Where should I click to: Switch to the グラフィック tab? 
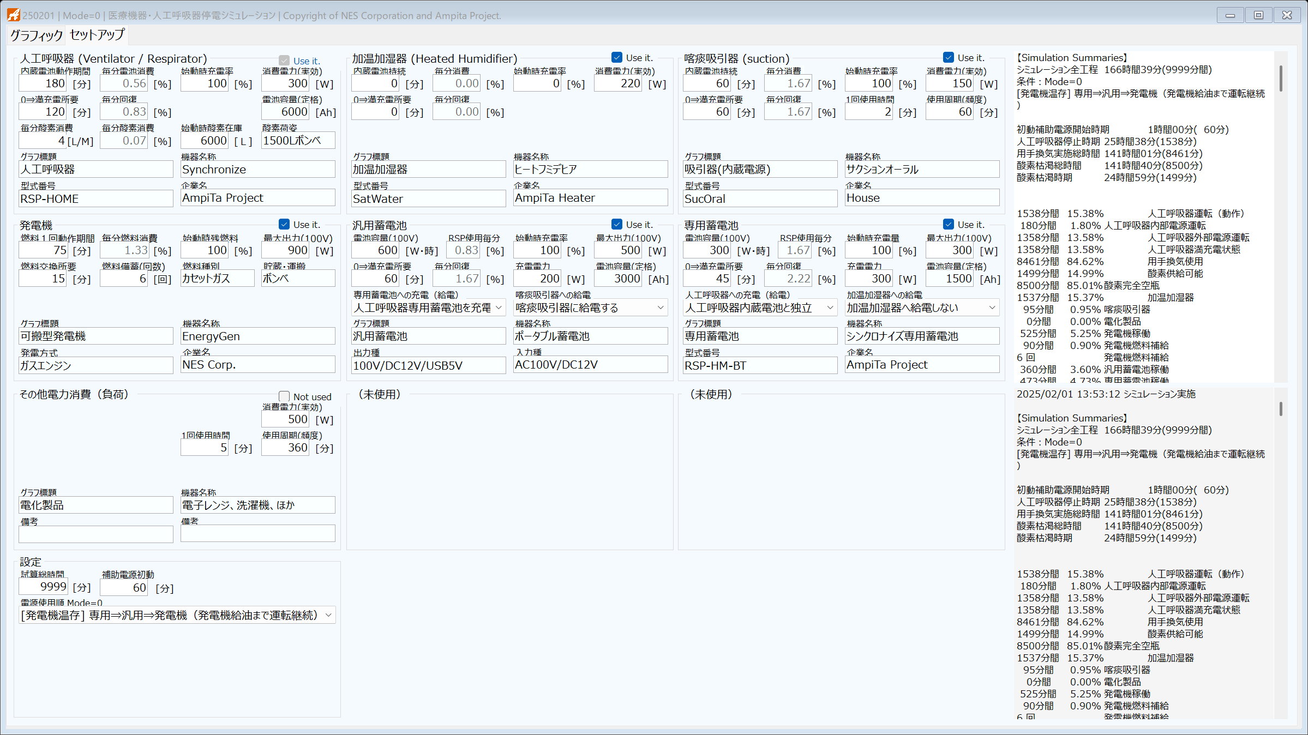[37, 35]
